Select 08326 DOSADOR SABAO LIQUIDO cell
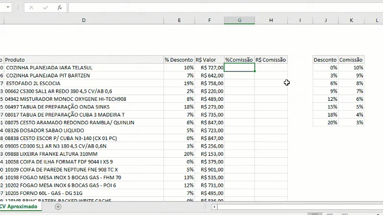The width and height of the screenshot is (383, 215). [x=84, y=130]
